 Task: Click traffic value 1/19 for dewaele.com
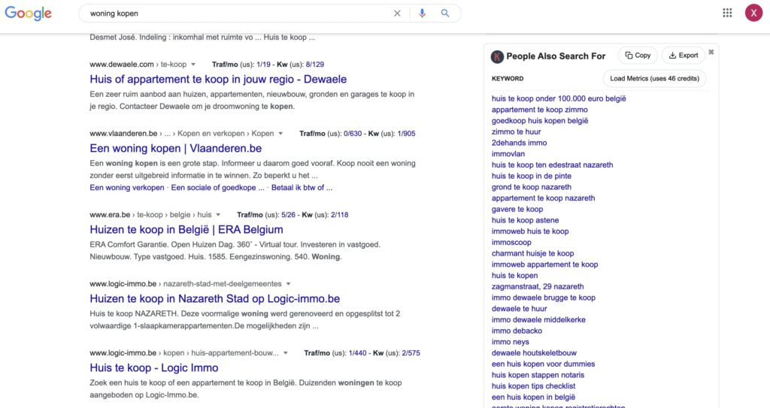click(263, 65)
